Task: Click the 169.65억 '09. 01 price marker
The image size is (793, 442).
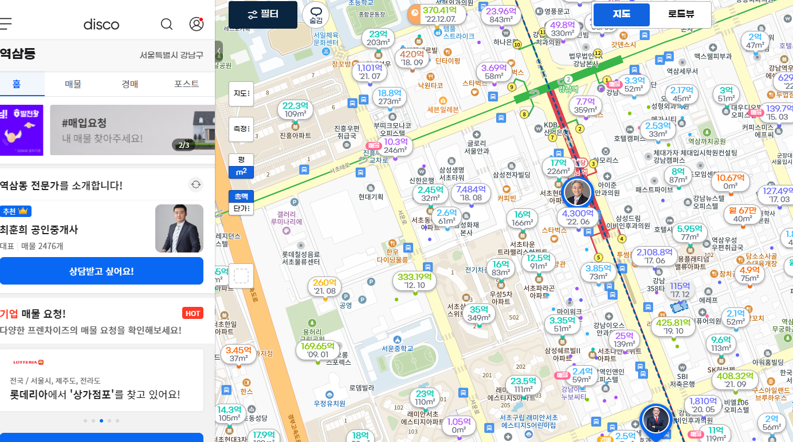Action: pyautogui.click(x=317, y=350)
